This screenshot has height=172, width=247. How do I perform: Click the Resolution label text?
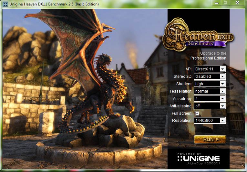pos(182,121)
